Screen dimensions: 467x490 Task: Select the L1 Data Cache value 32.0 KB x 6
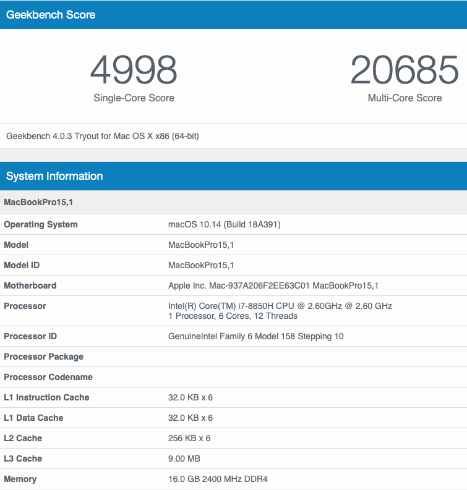pos(190,418)
